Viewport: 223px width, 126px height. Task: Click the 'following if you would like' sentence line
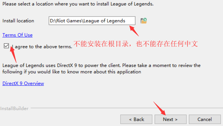[x=72, y=72]
